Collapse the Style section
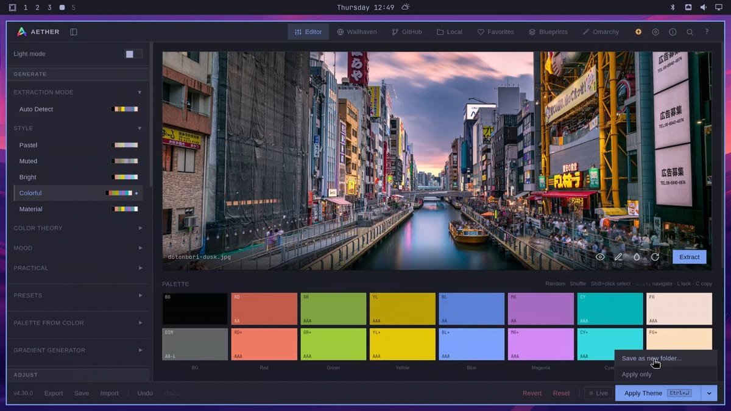The height and width of the screenshot is (411, 731). [x=78, y=128]
